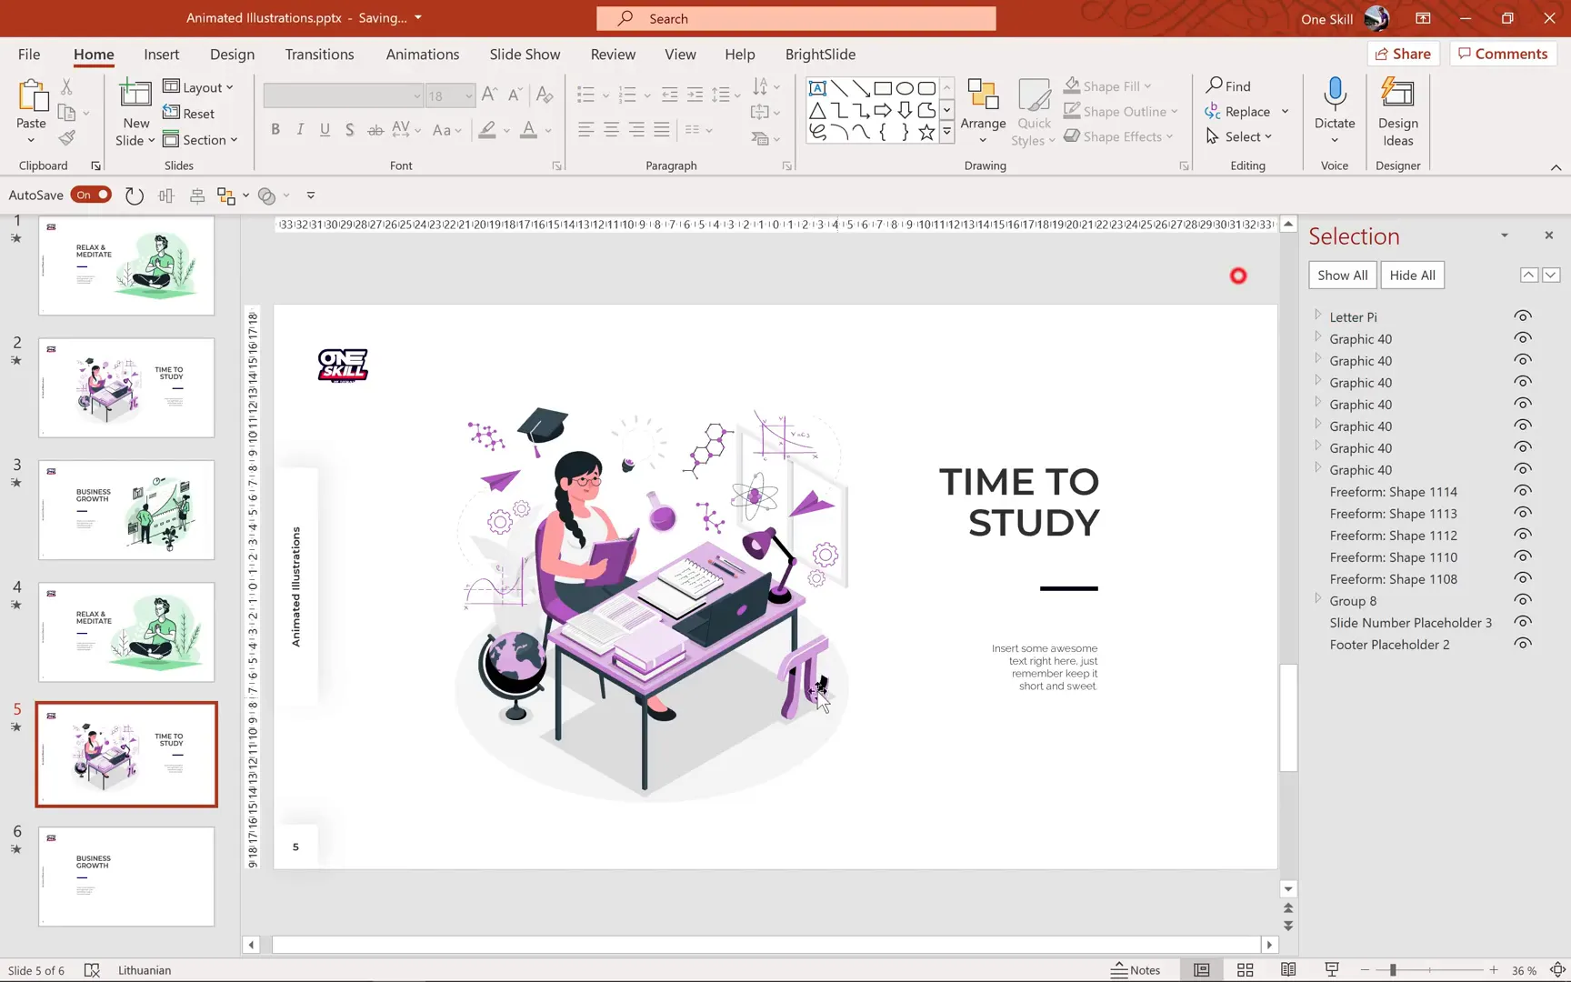The image size is (1571, 982).
Task: Click the Find magnifier icon
Action: (1215, 85)
